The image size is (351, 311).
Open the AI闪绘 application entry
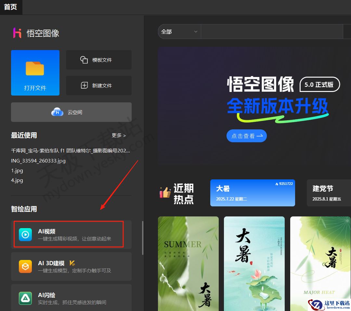point(71,298)
